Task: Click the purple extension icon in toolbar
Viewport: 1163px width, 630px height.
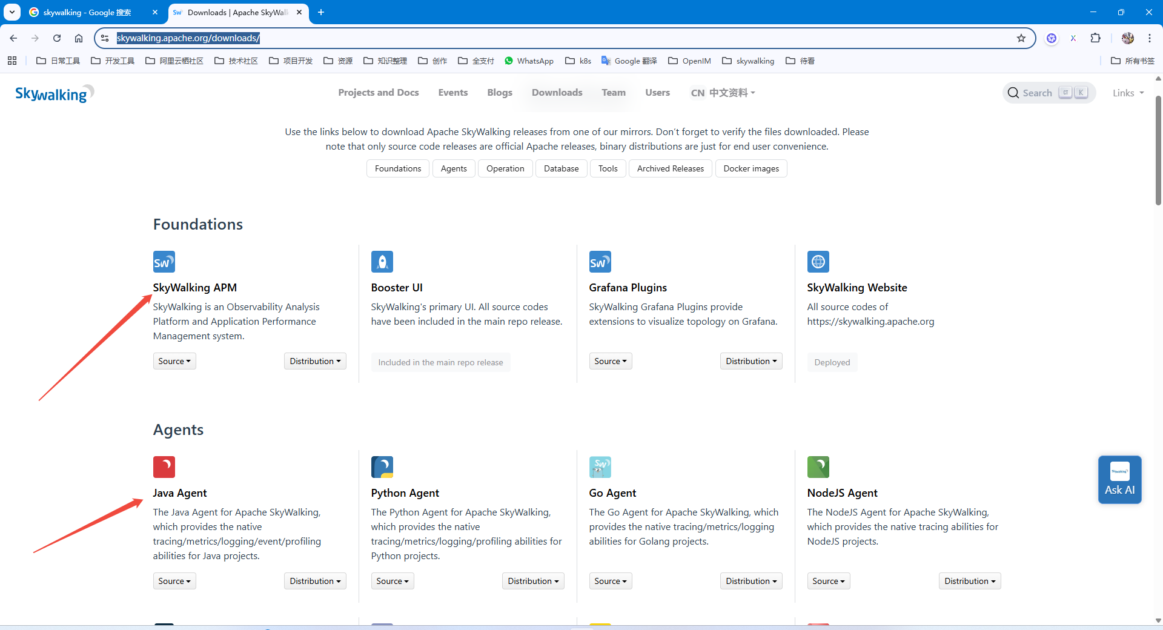Action: pyautogui.click(x=1052, y=38)
